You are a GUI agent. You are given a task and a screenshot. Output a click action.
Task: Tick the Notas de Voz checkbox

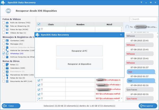click(4, 78)
